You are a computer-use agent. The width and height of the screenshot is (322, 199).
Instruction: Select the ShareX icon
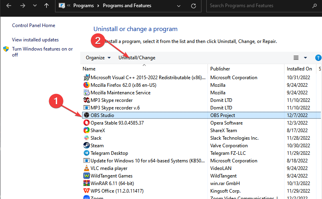pos(87,130)
